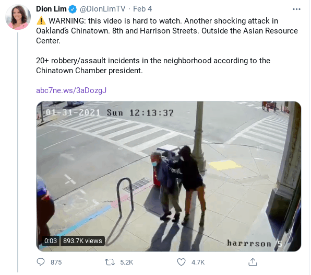Click the 875 replies count
Image resolution: width=311 pixels, height=275 pixels.
56,262
